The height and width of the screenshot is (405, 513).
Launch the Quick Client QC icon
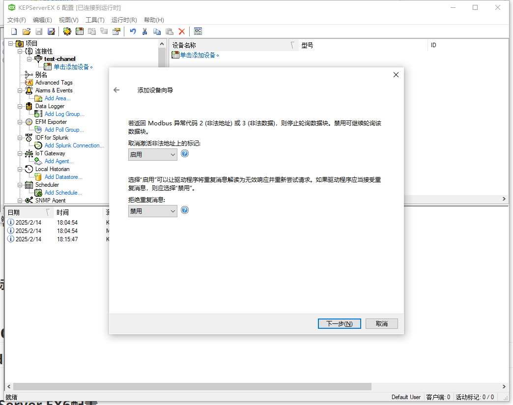coord(198,31)
